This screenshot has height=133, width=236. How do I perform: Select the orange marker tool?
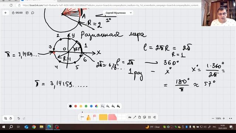click(x=88, y=117)
